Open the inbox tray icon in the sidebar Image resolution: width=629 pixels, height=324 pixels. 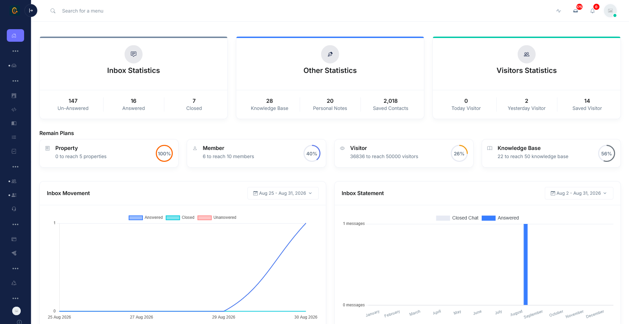coord(14,66)
